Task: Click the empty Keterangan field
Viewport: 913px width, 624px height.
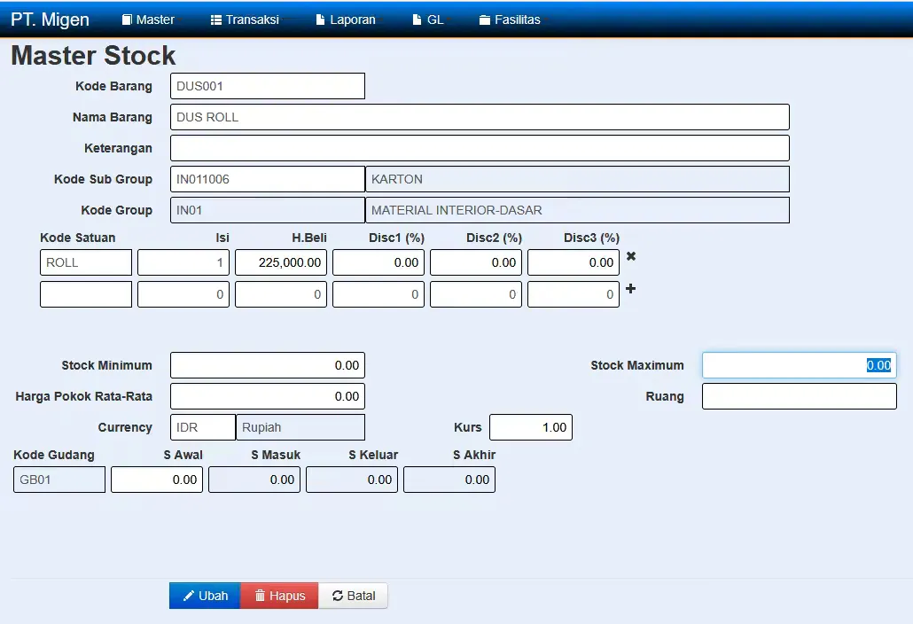Action: pyautogui.click(x=480, y=148)
